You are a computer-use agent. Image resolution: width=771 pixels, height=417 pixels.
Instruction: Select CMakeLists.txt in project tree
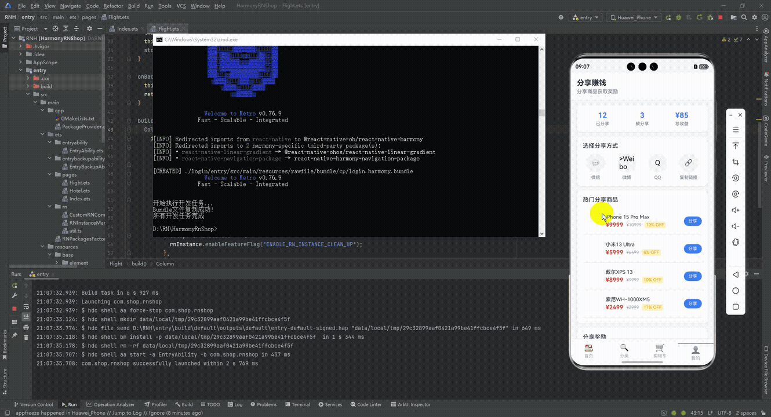click(77, 118)
